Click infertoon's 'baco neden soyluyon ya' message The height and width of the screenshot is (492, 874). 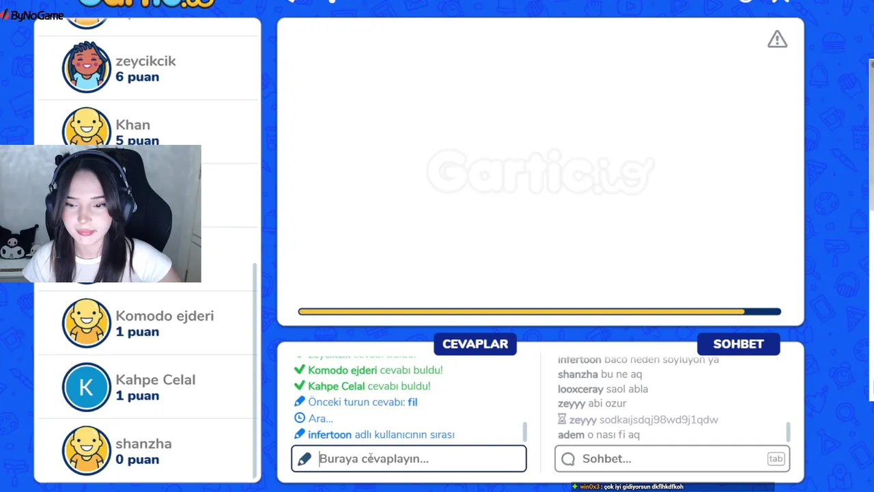pos(638,359)
